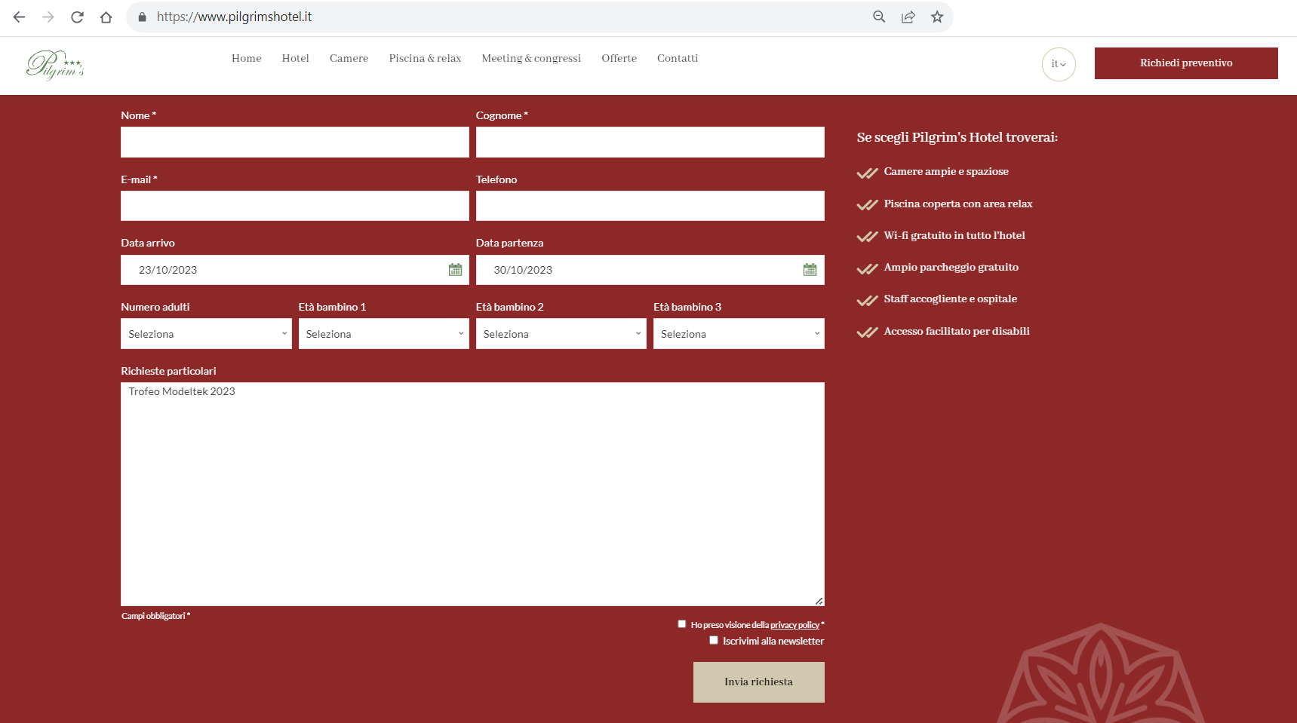The width and height of the screenshot is (1297, 723).
Task: Open the zoom magnifier in address bar
Action: (x=879, y=17)
